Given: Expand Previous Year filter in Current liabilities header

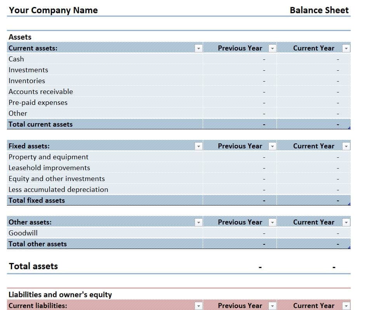Looking at the screenshot, I should pos(272,306).
